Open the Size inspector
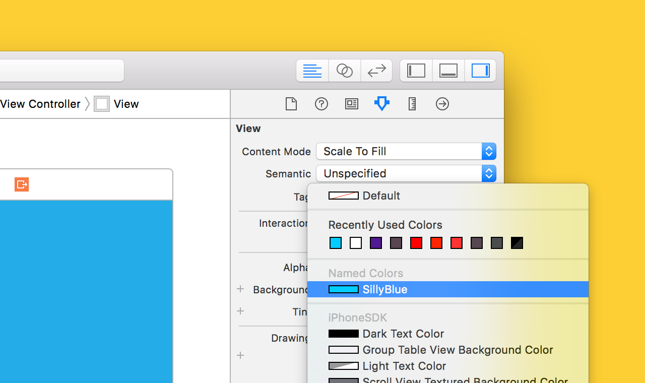 pyautogui.click(x=412, y=104)
